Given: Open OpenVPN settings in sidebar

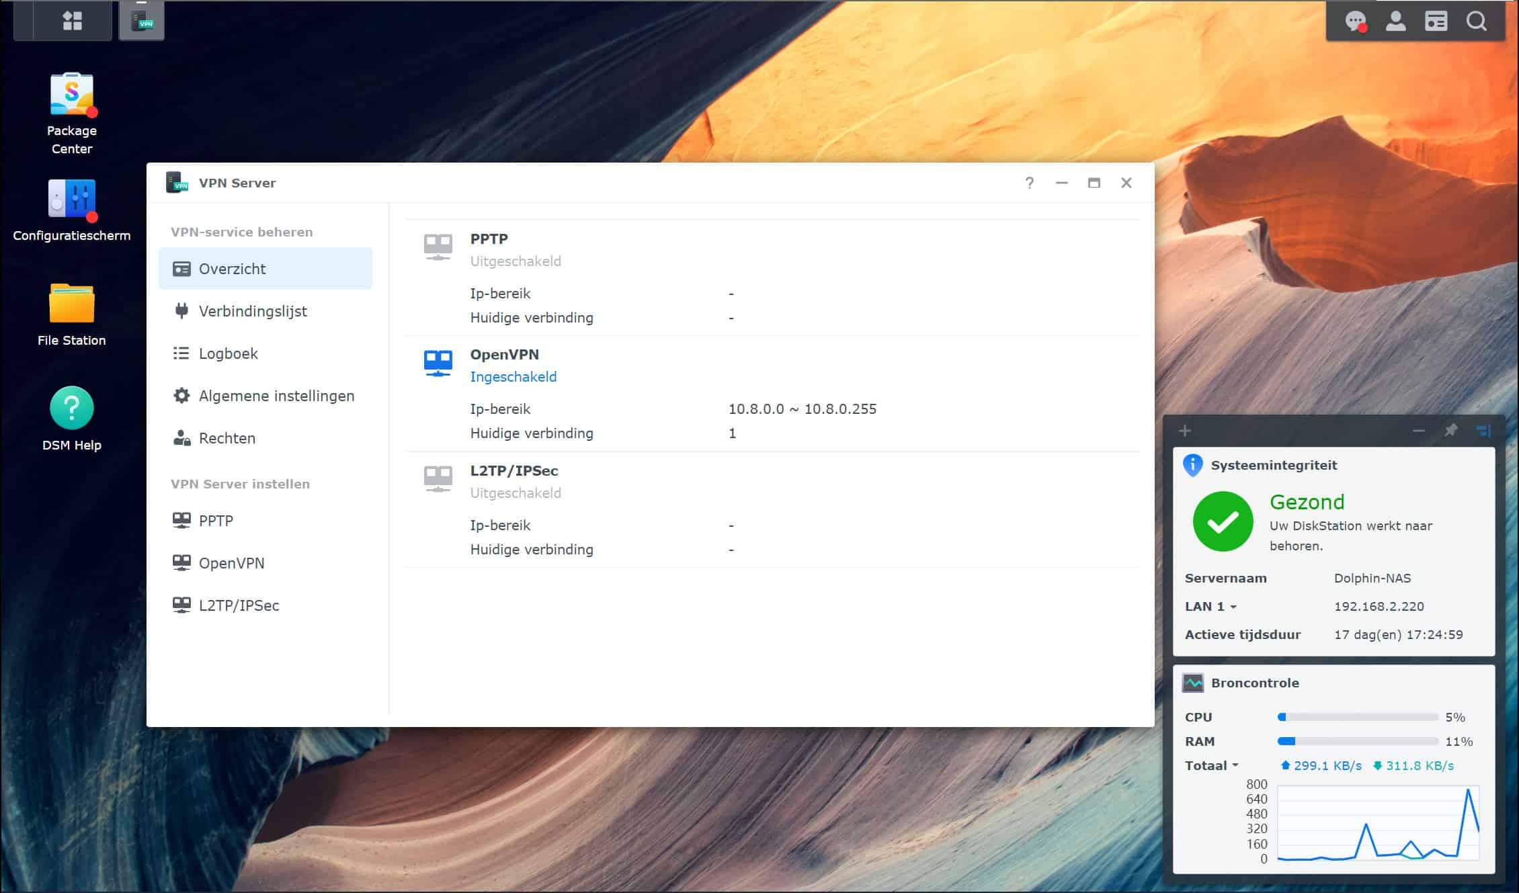Looking at the screenshot, I should (x=265, y=563).
